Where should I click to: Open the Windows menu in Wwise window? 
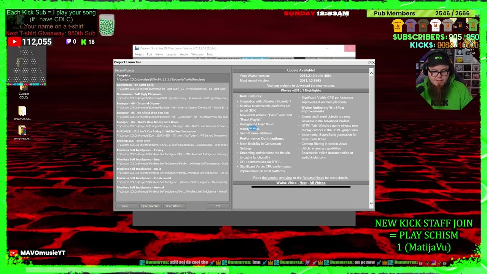[x=197, y=54]
